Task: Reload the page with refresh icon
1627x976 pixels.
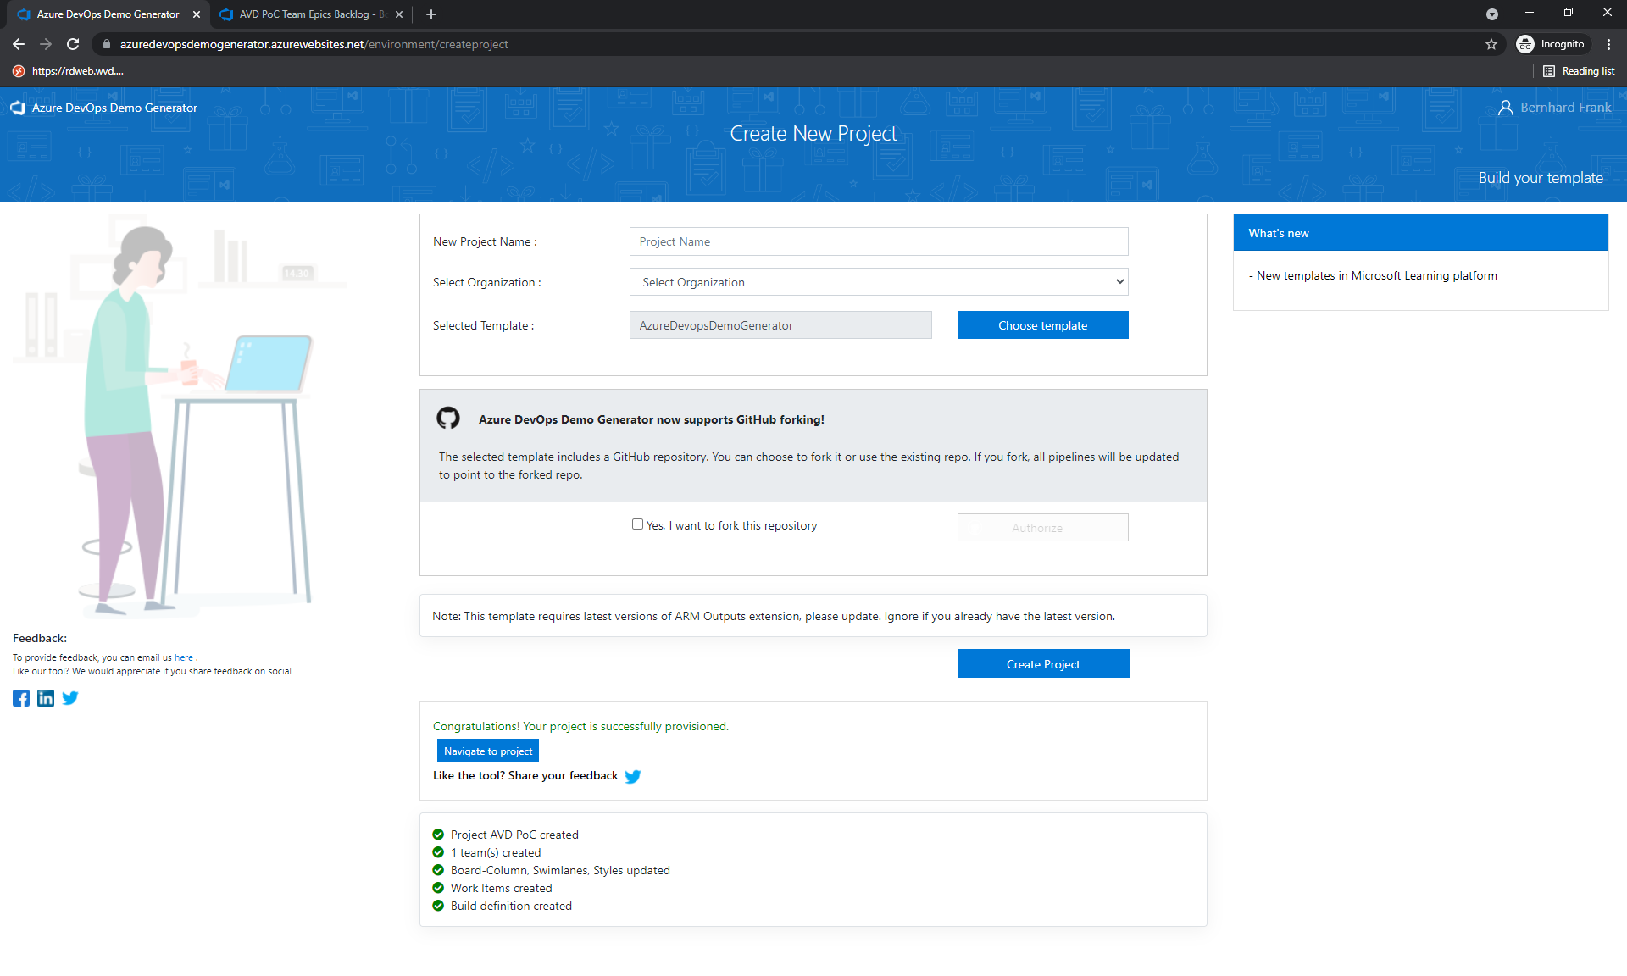Action: click(73, 44)
